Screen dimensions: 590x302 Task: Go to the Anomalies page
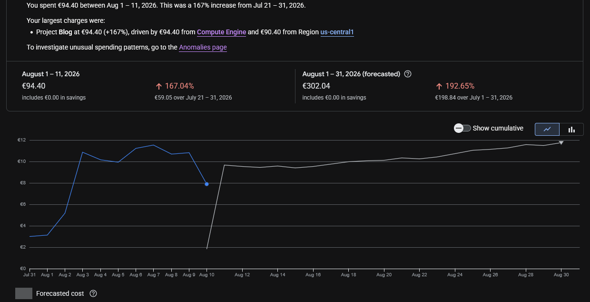203,47
